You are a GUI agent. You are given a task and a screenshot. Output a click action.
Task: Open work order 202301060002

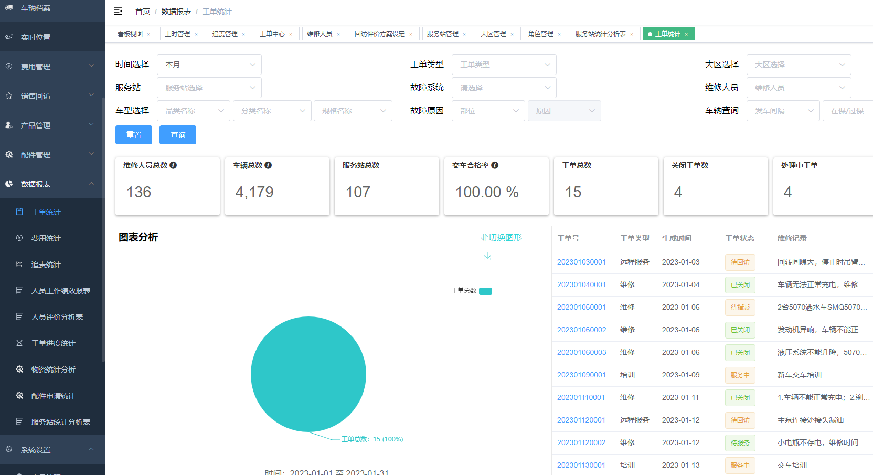coord(581,330)
